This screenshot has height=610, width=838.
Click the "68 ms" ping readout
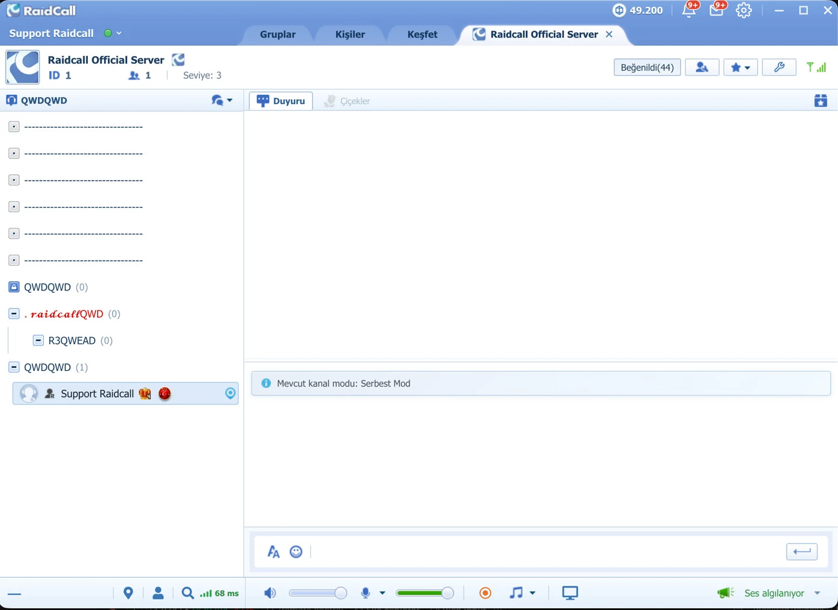[x=226, y=593]
